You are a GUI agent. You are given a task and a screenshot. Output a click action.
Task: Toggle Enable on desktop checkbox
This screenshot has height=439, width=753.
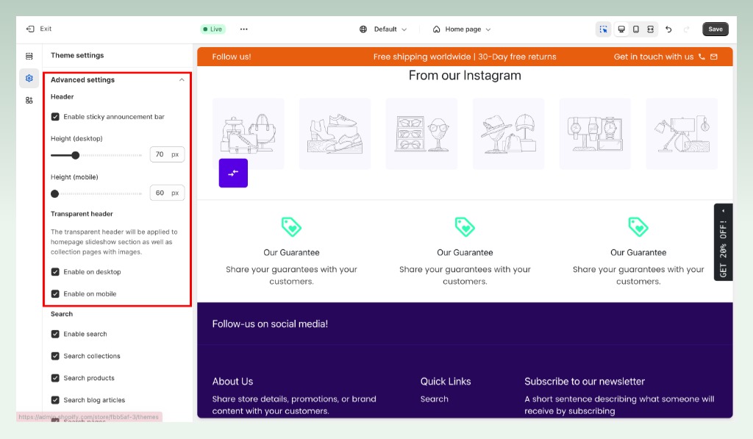point(55,272)
